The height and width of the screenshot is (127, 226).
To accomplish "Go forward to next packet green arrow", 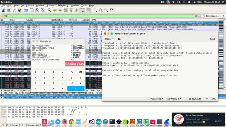I will tap(60, 10).
